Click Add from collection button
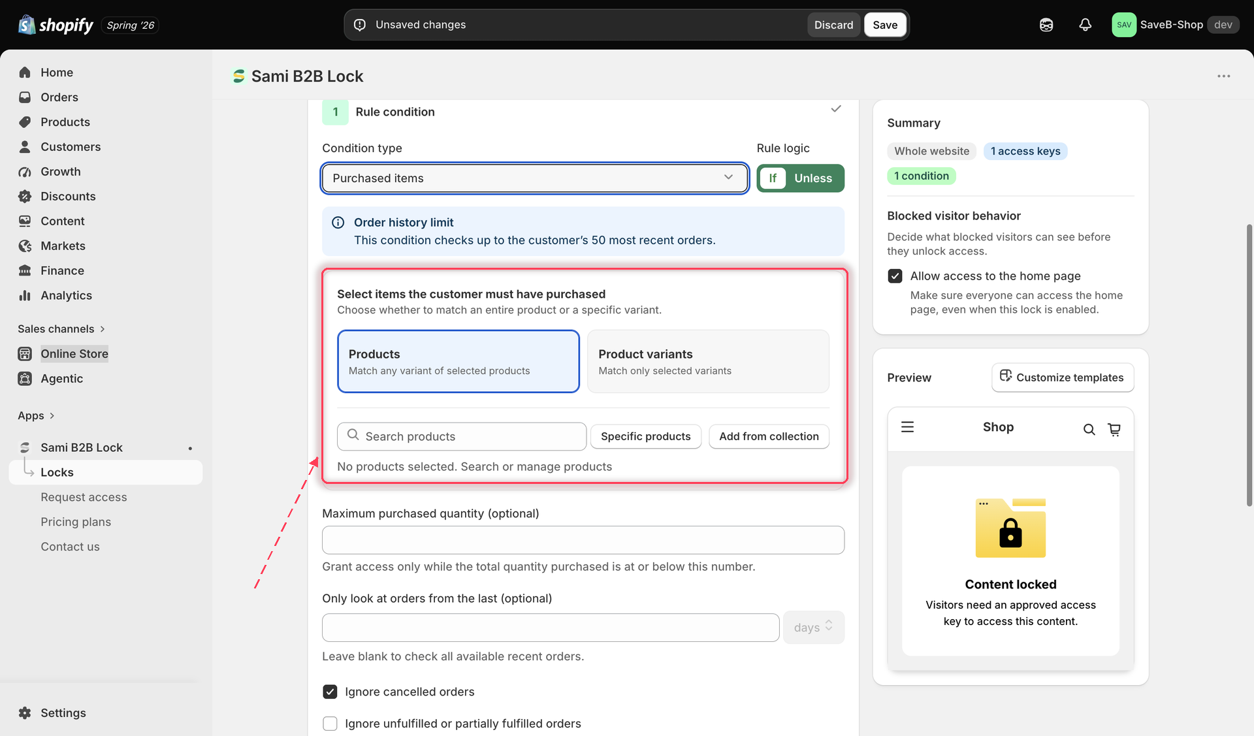The height and width of the screenshot is (736, 1254). click(769, 436)
